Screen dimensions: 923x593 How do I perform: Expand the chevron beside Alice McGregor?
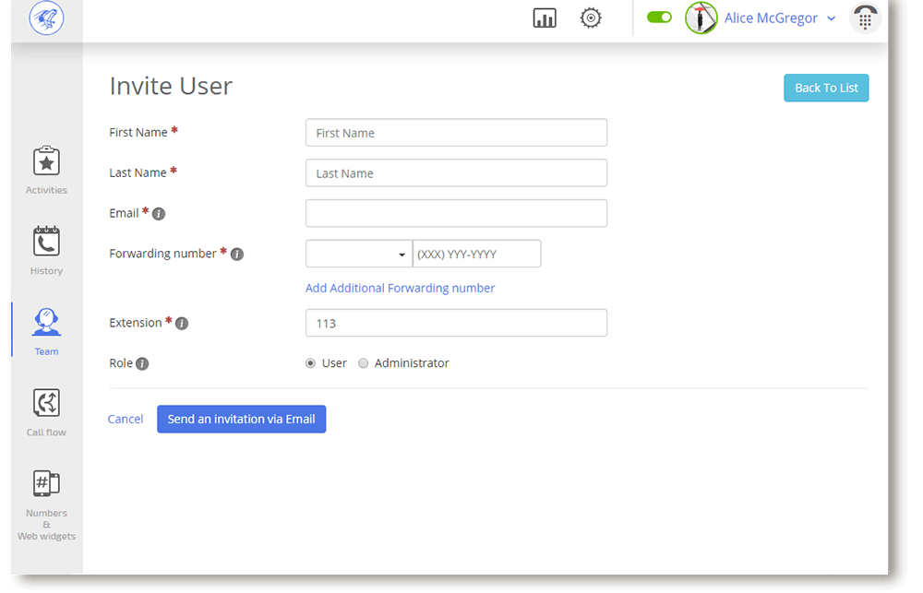coord(832,18)
